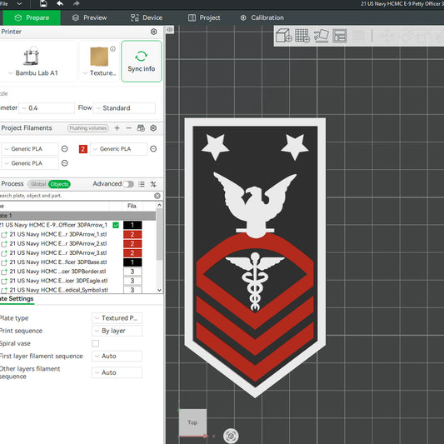Click the process settings list icon
This screenshot has width=444, height=444.
(x=142, y=184)
